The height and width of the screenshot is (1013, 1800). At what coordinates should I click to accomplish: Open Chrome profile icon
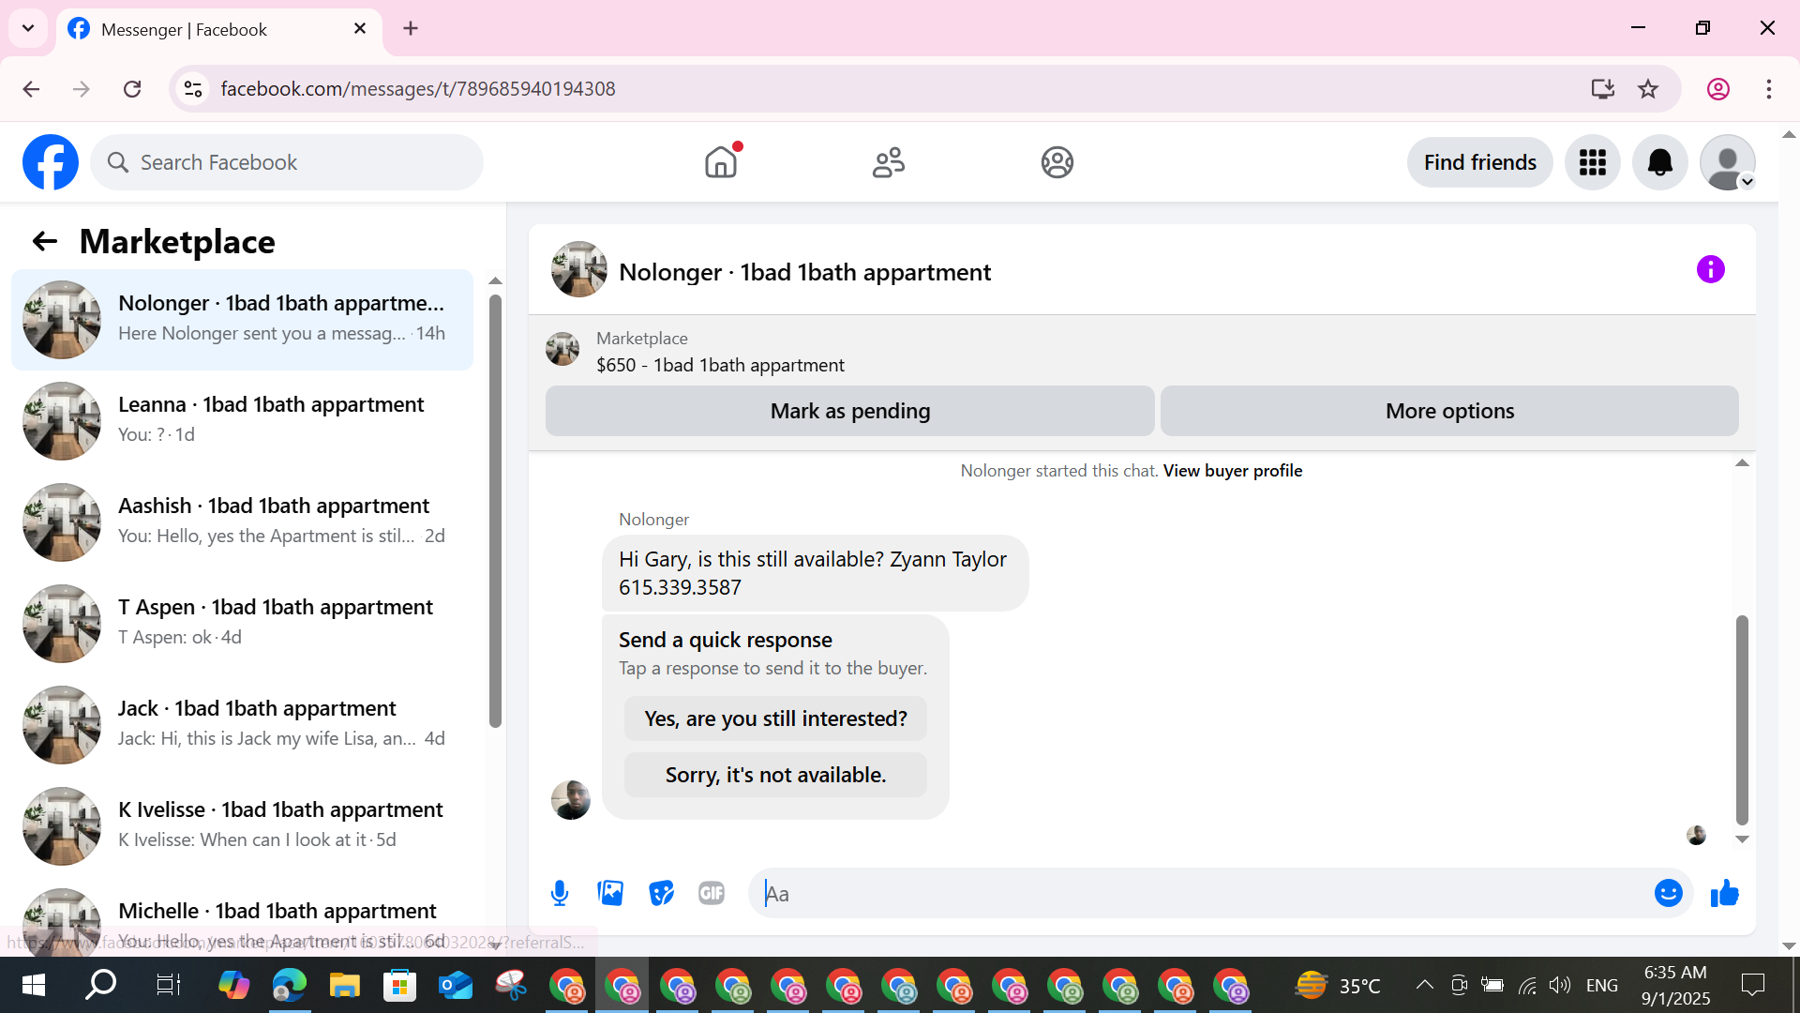click(x=1717, y=89)
